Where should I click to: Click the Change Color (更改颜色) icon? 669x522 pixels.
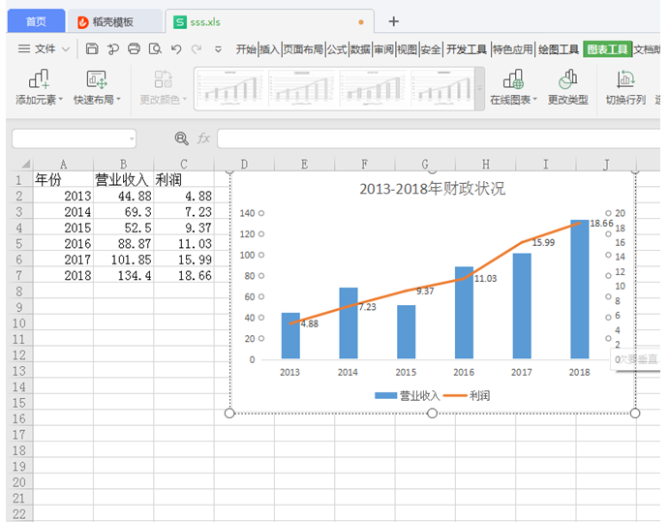(x=163, y=79)
